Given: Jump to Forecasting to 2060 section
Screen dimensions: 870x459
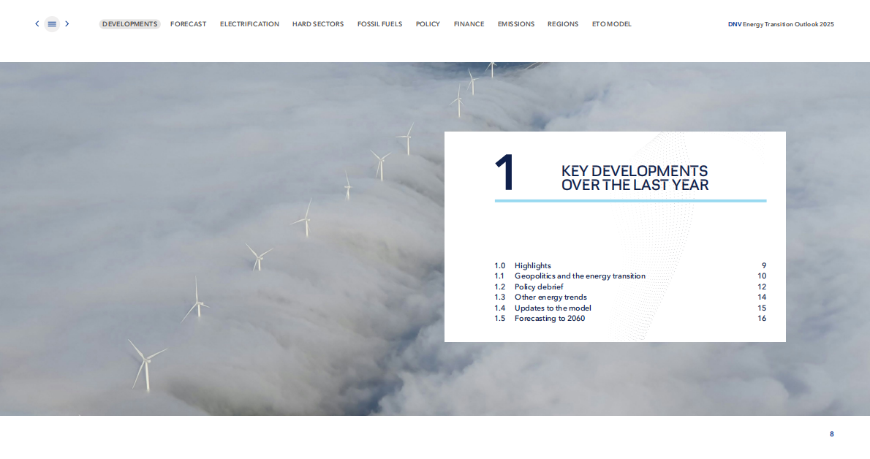Looking at the screenshot, I should coord(549,319).
